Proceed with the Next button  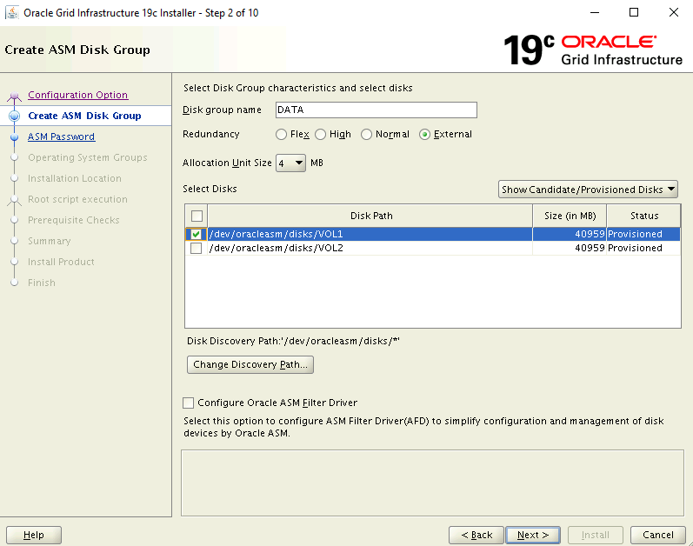coord(532,535)
